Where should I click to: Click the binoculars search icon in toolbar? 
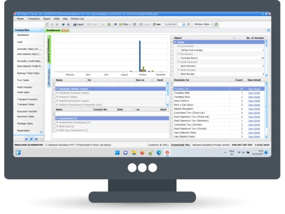click(115, 25)
